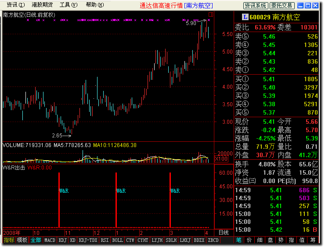Screen dimensions: 325x248
Task: Select the 筹 tab in quote panel
Action: coord(313,240)
